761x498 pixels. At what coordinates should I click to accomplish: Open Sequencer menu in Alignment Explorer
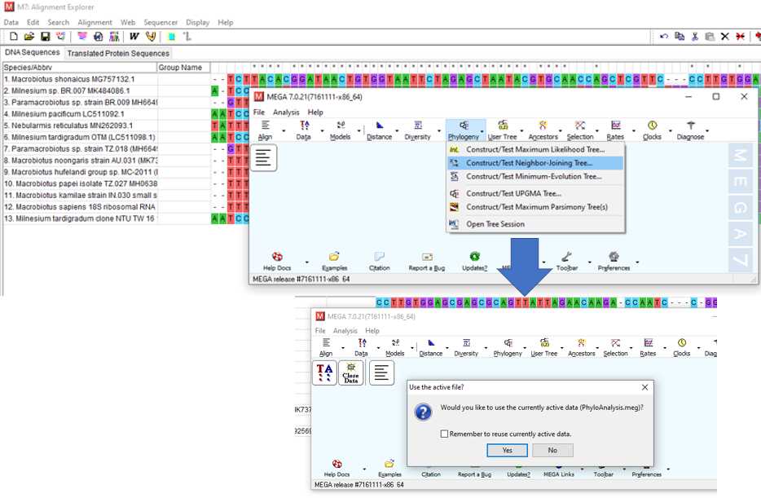(x=161, y=22)
